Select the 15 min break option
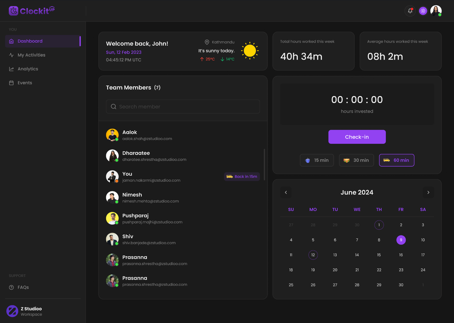454x323 pixels. (317, 160)
